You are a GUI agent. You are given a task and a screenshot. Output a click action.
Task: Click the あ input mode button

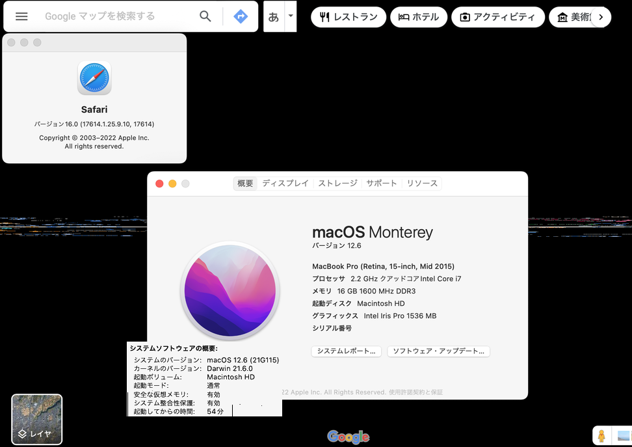click(274, 16)
